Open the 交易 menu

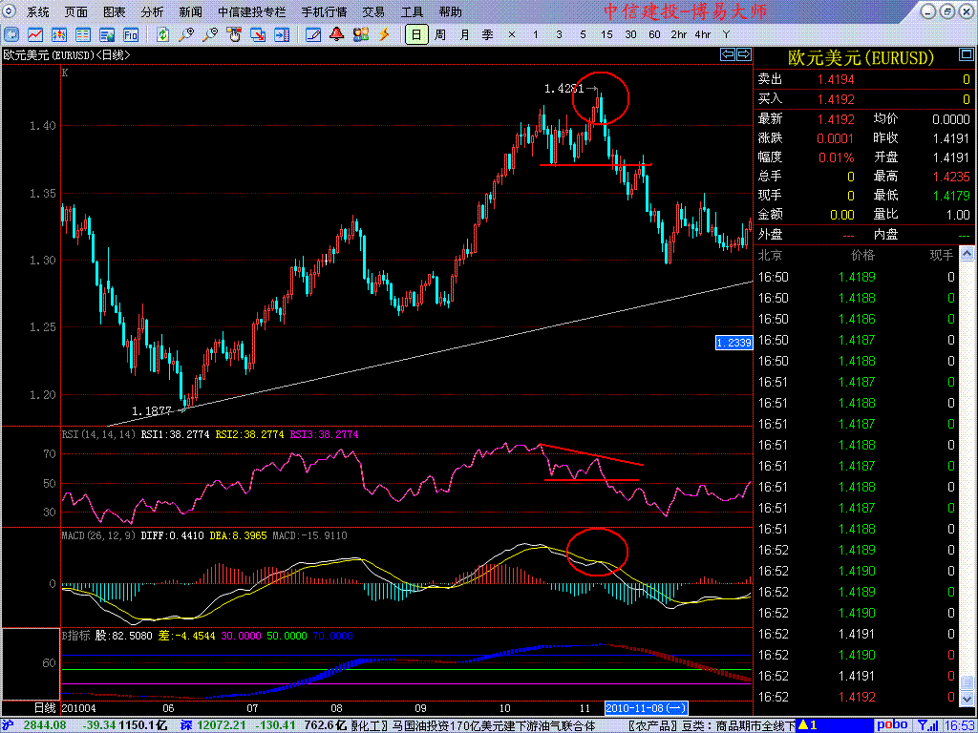pos(373,11)
